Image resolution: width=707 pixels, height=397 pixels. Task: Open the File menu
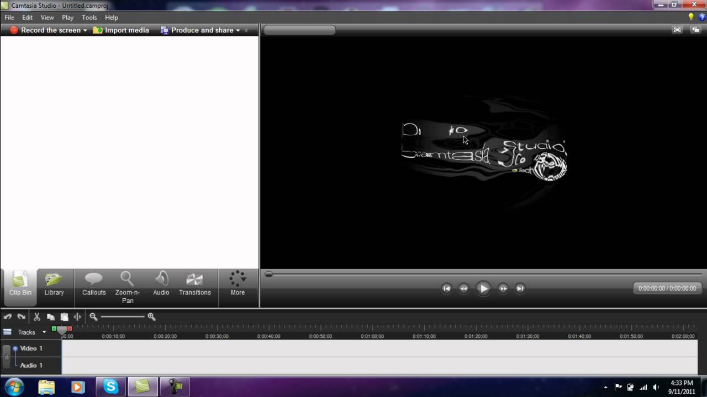9,18
